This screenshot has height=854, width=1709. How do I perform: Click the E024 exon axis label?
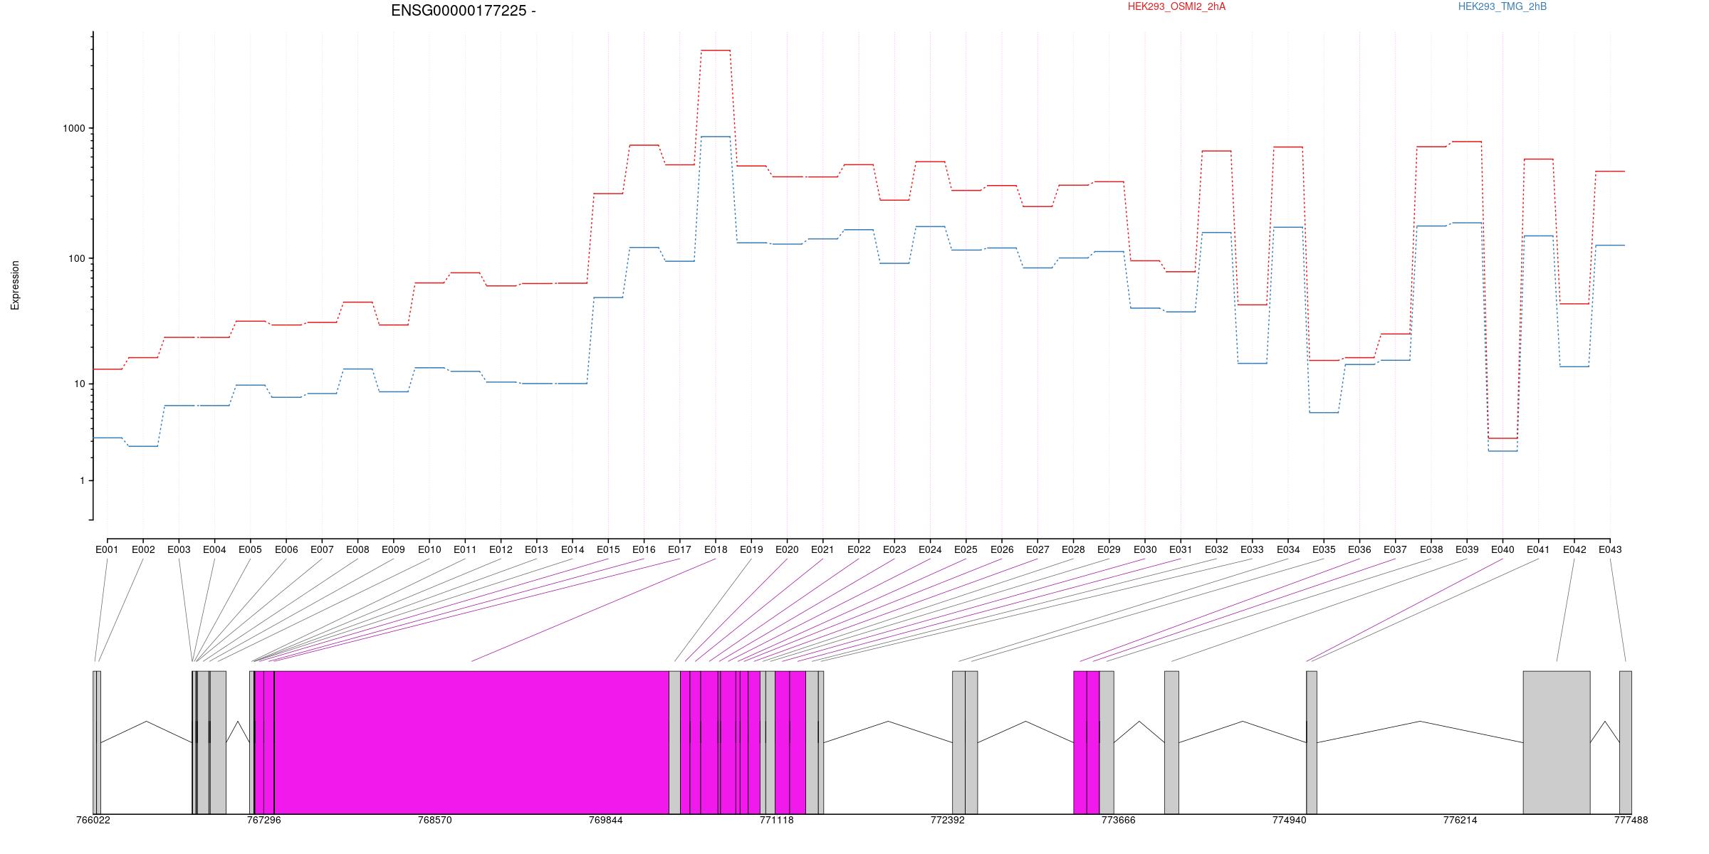tap(930, 549)
